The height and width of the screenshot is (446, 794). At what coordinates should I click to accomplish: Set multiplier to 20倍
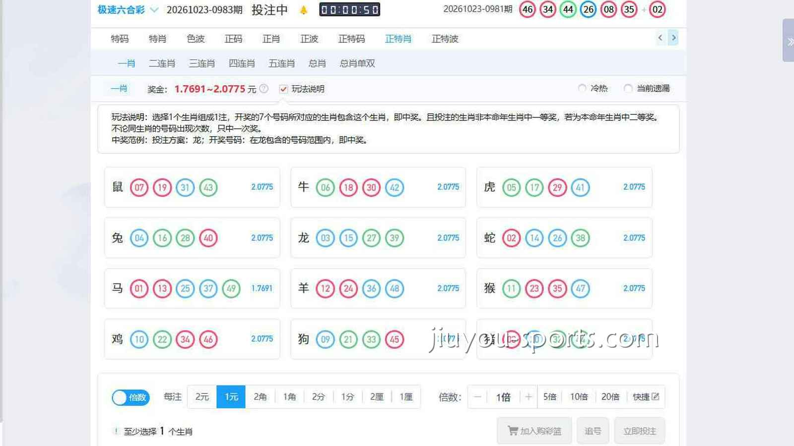[610, 397]
